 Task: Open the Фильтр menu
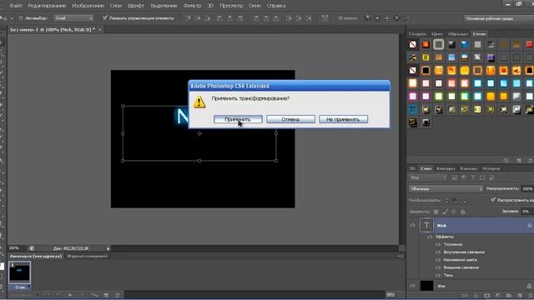[x=192, y=6]
